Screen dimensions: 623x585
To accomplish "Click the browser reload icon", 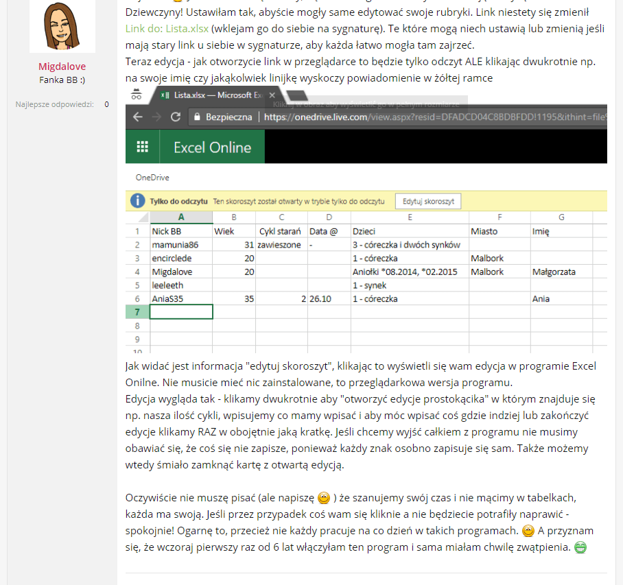I will click(175, 117).
